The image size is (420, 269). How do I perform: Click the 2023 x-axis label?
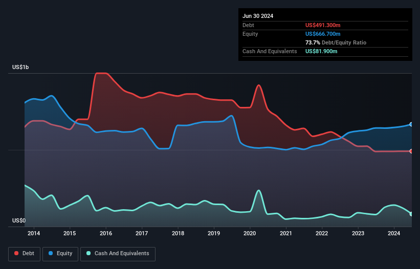click(x=358, y=233)
